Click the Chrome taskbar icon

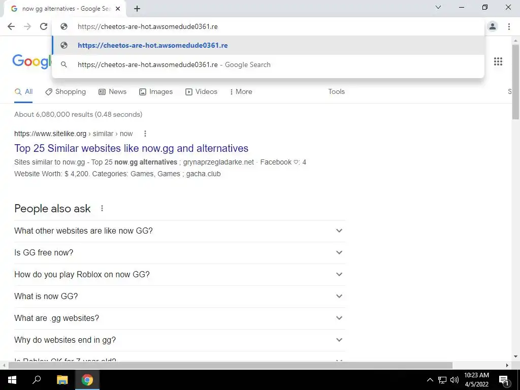pos(87,380)
